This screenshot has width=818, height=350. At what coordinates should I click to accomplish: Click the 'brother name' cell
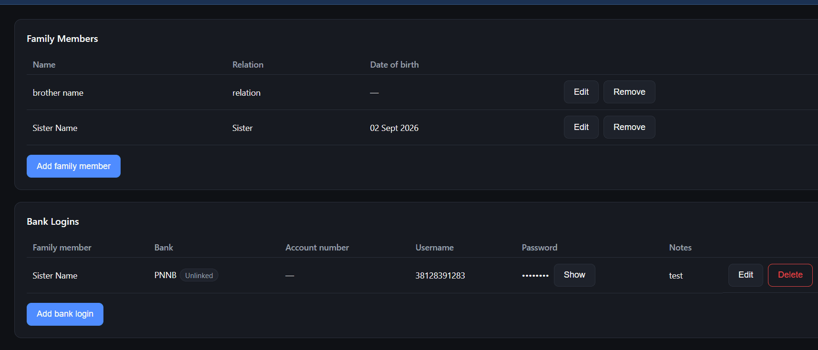(58, 93)
